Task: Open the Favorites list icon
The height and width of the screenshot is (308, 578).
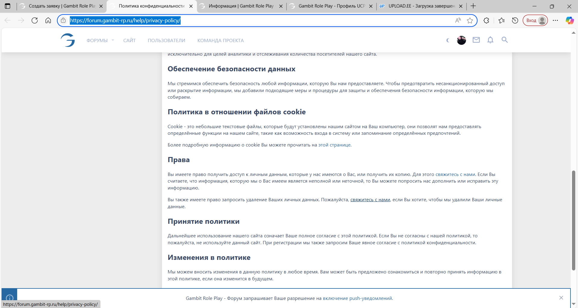Action: coord(502,20)
